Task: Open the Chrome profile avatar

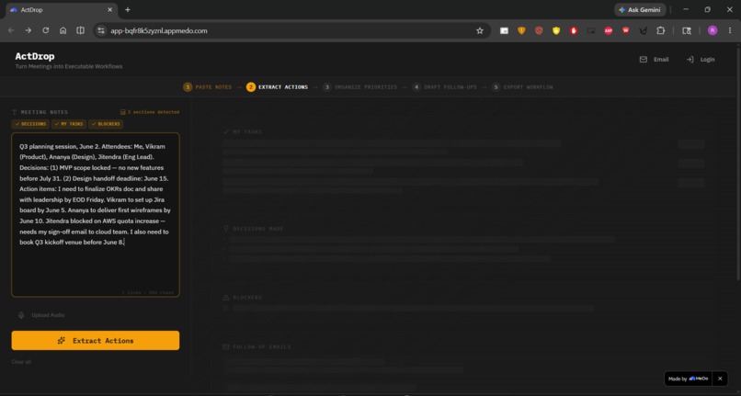Action: coord(712,30)
